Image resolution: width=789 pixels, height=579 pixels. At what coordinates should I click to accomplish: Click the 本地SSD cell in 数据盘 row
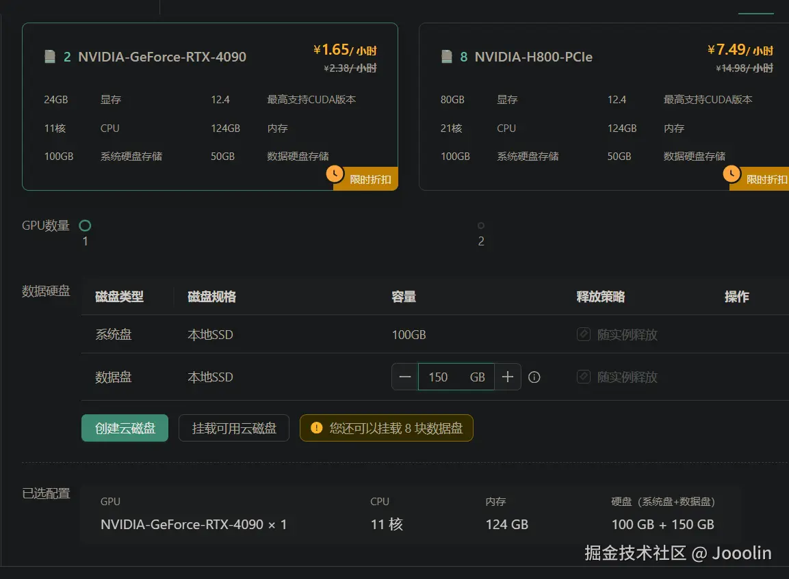click(210, 377)
